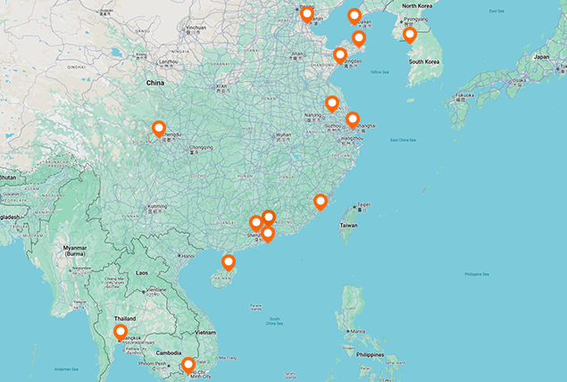
Task: Click the map pin at Qingdao
Action: (x=340, y=54)
